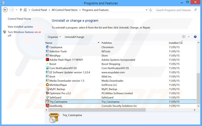202x126 pixels.
Task: Select the Adobe Systems Incorporated publisher cell
Action: [x=118, y=60]
